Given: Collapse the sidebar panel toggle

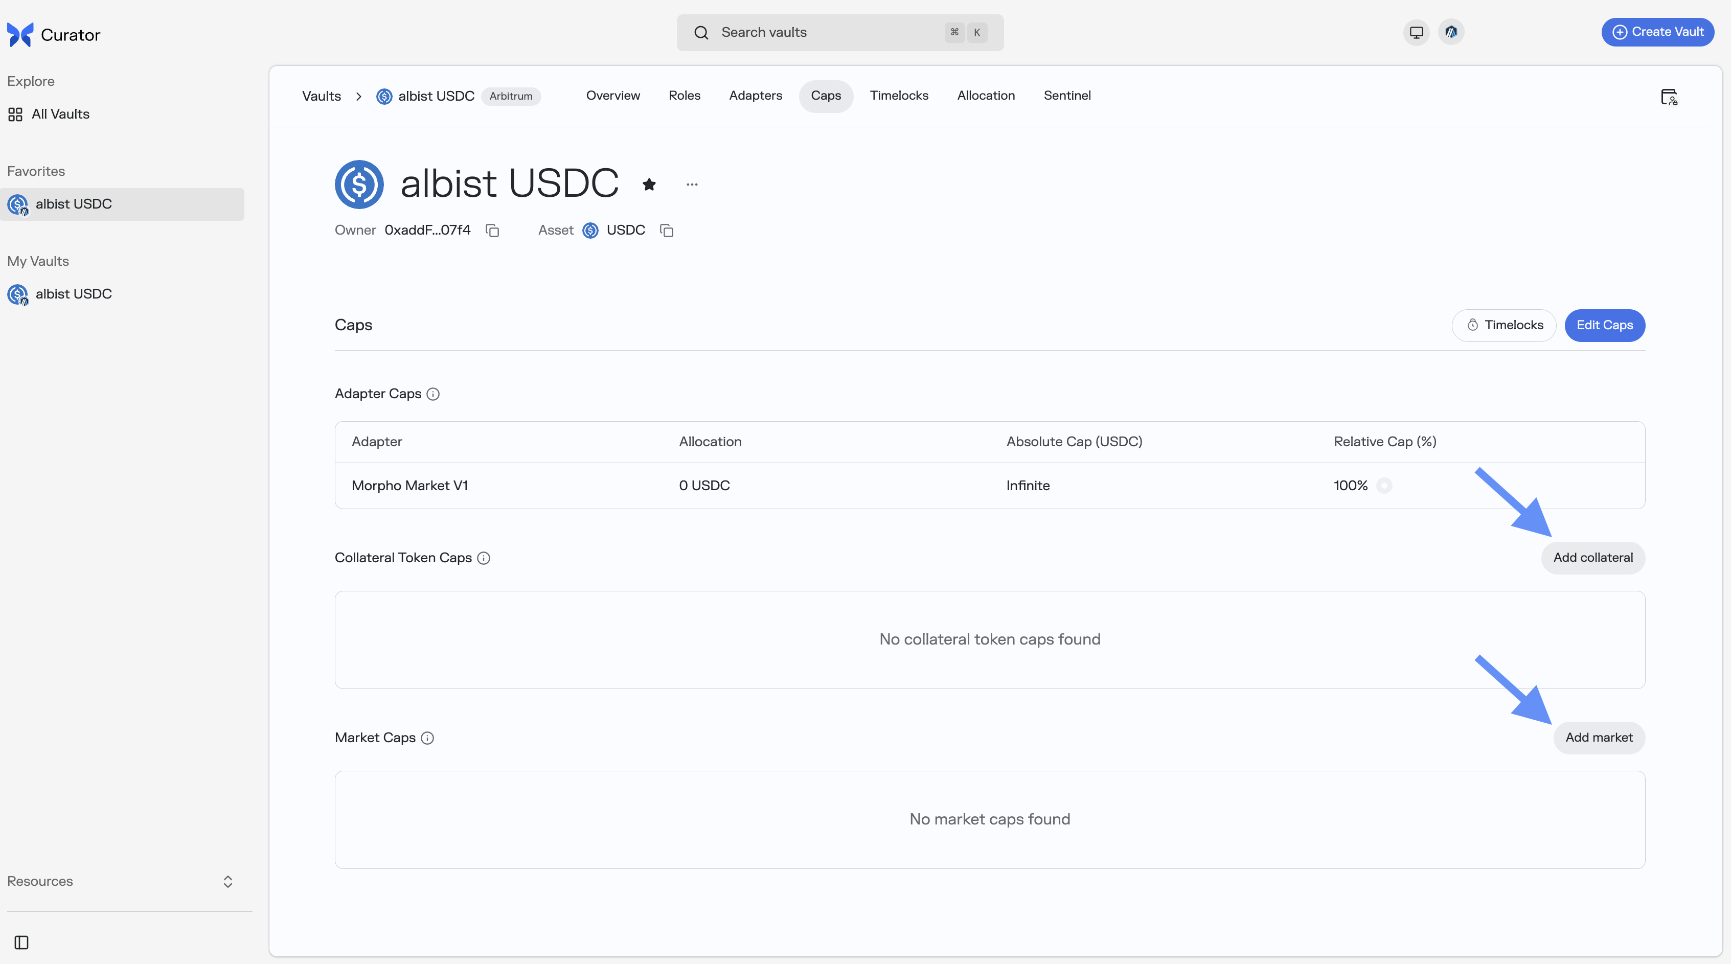Looking at the screenshot, I should click(x=21, y=943).
